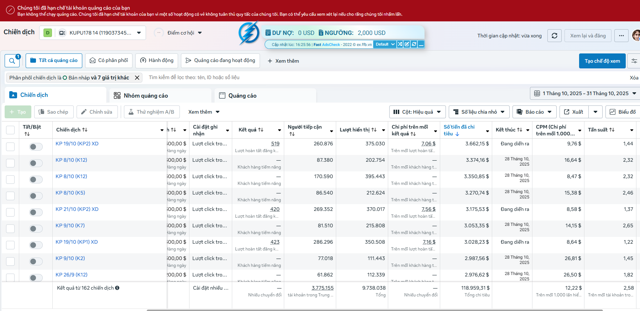Image resolution: width=640 pixels, height=311 pixels.
Task: Open the Số liệu chia nhỏ breakdown dropdown
Action: pos(479,112)
